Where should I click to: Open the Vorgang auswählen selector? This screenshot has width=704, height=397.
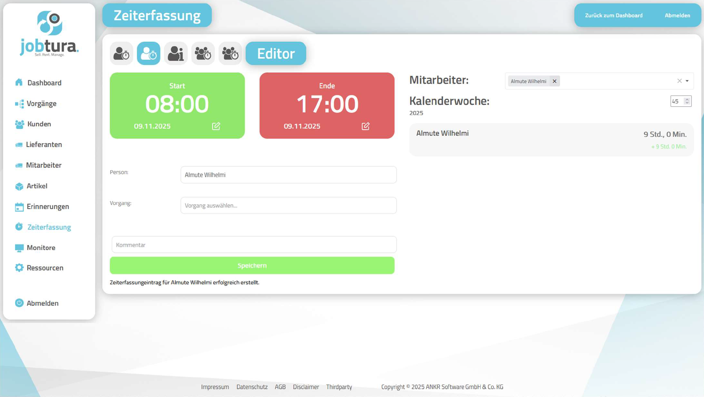(288, 205)
